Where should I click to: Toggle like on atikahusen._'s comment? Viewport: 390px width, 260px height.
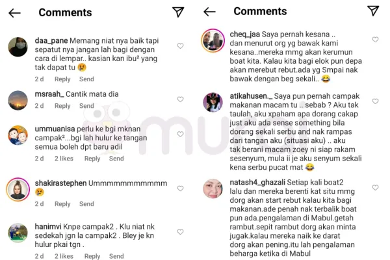[375, 101]
